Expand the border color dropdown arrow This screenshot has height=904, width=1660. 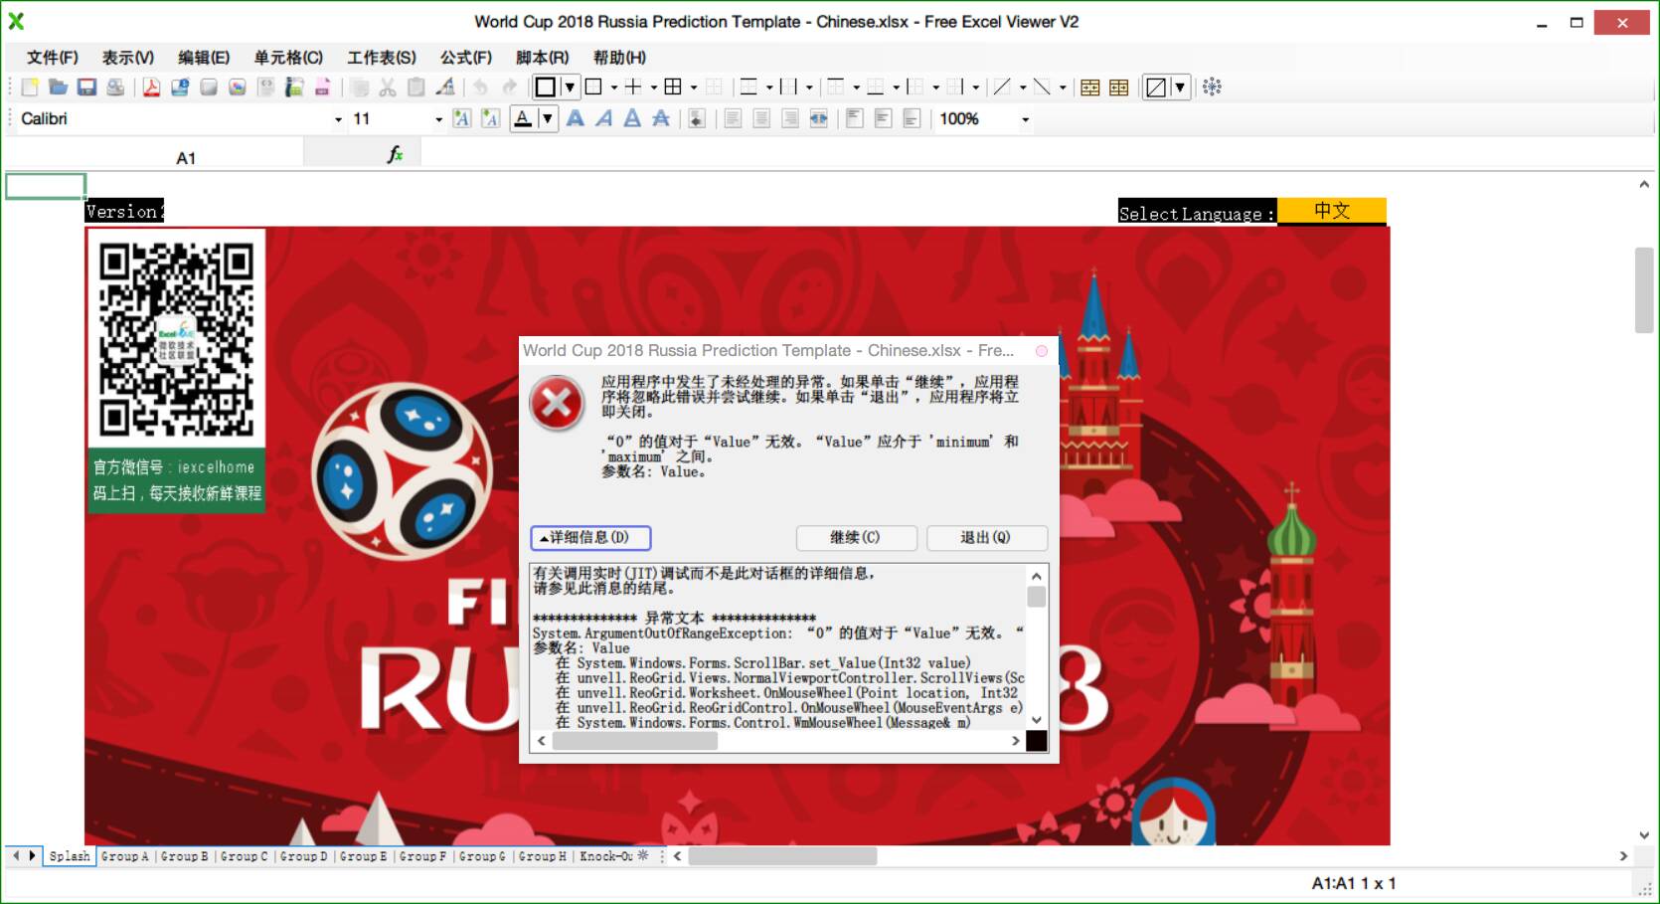pos(570,88)
